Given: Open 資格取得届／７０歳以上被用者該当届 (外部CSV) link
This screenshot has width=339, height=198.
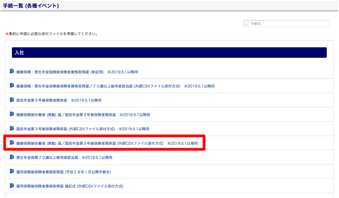Looking at the screenshot, I should pyautogui.click(x=115, y=86).
